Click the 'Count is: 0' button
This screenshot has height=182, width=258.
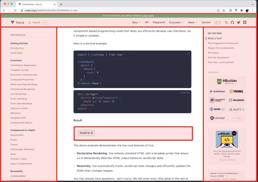pos(86,133)
